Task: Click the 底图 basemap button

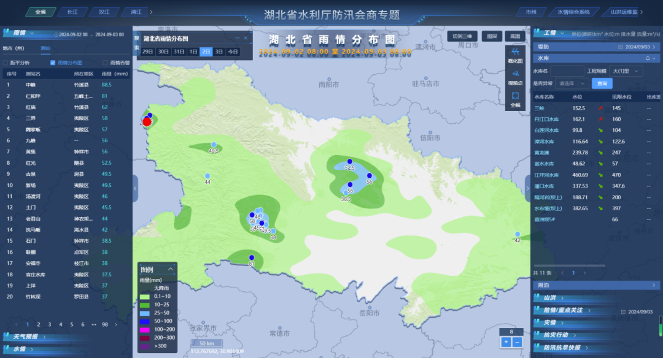Action: click(515, 36)
